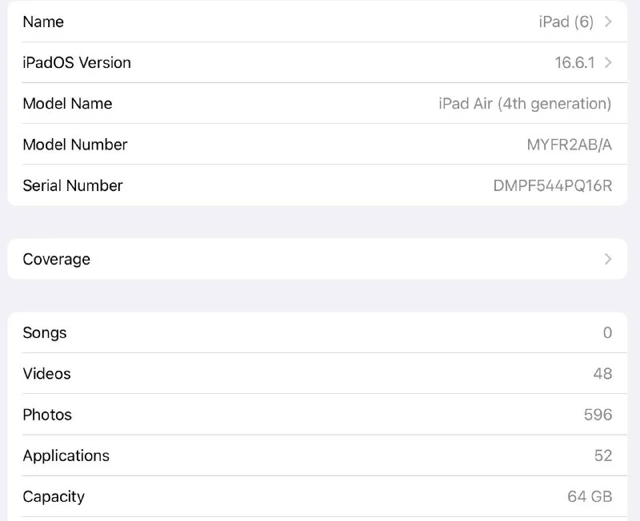Open the Coverage row chevron
The image size is (640, 521).
[x=608, y=259]
